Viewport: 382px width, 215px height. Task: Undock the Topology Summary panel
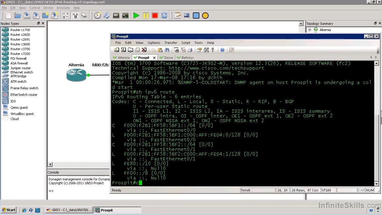tap(375, 23)
